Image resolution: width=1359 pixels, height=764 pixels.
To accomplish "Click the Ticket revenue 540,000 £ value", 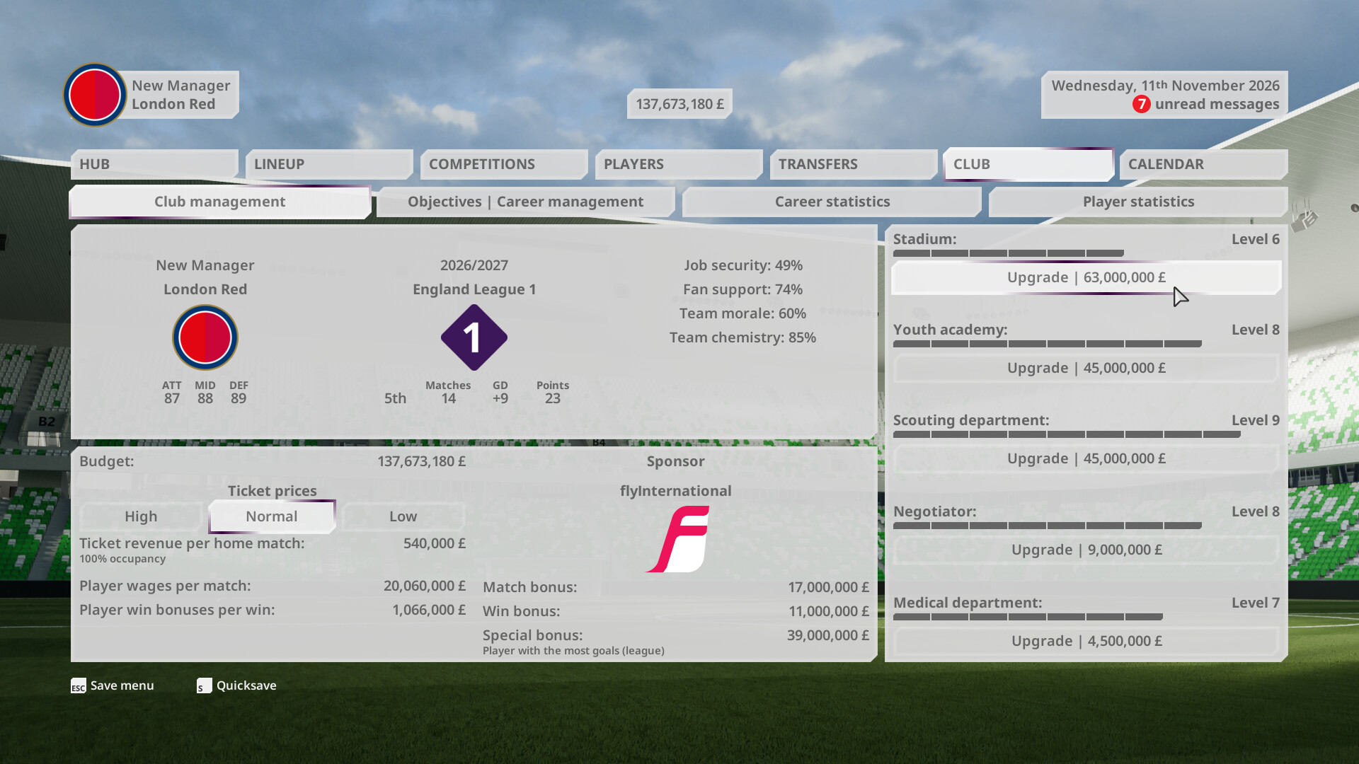I will coord(435,543).
